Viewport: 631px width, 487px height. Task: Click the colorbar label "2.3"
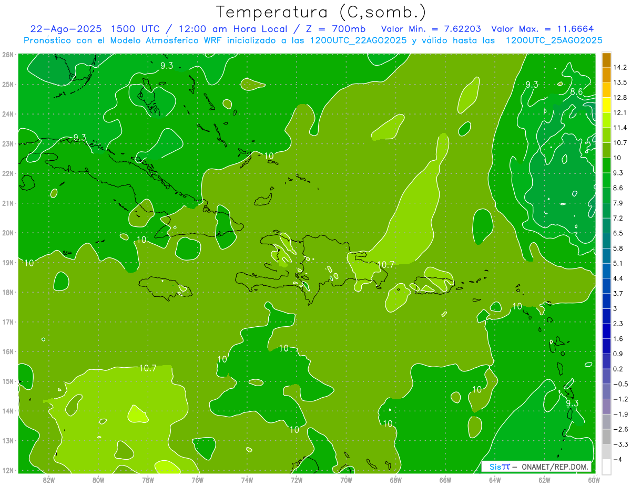[618, 323]
